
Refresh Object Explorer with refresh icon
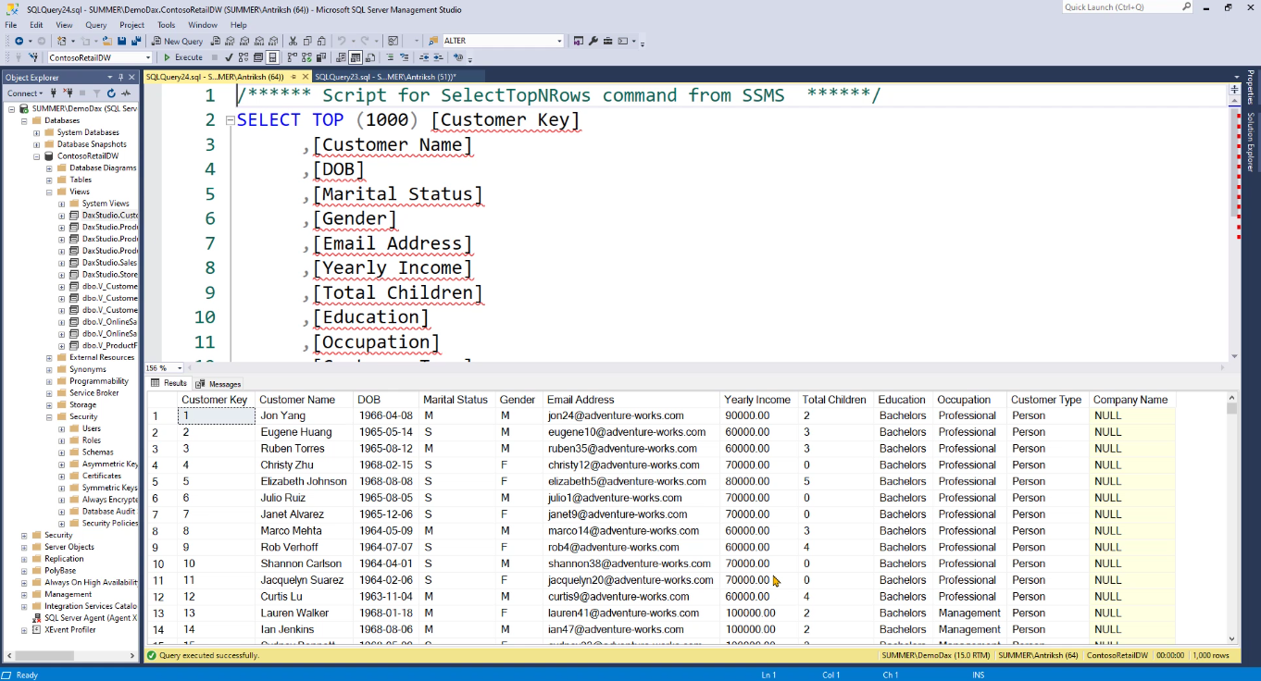[111, 93]
